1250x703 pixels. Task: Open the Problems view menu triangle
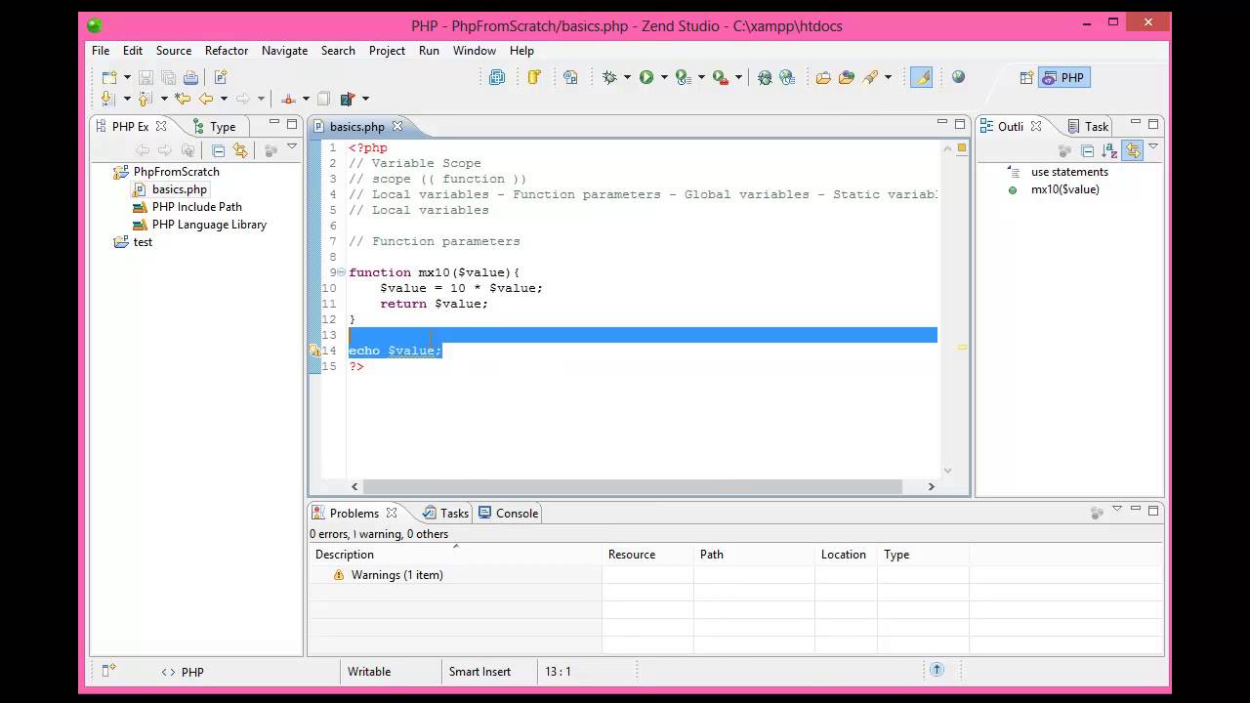click(x=1117, y=509)
